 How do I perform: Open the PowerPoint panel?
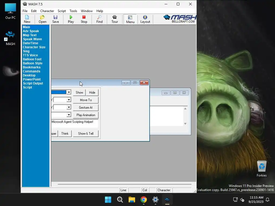tap(32, 79)
